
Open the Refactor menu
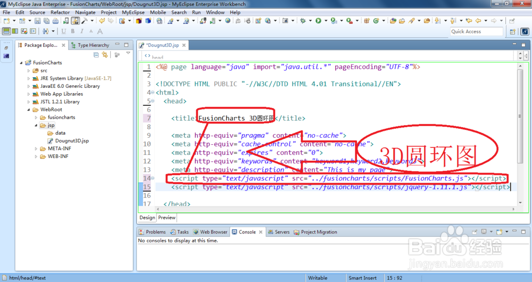[60, 12]
